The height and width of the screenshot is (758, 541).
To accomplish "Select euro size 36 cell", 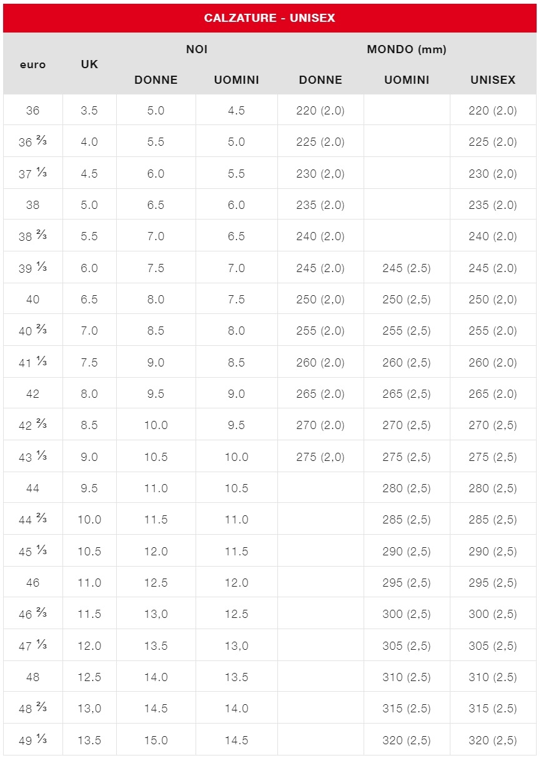I will 32,111.
